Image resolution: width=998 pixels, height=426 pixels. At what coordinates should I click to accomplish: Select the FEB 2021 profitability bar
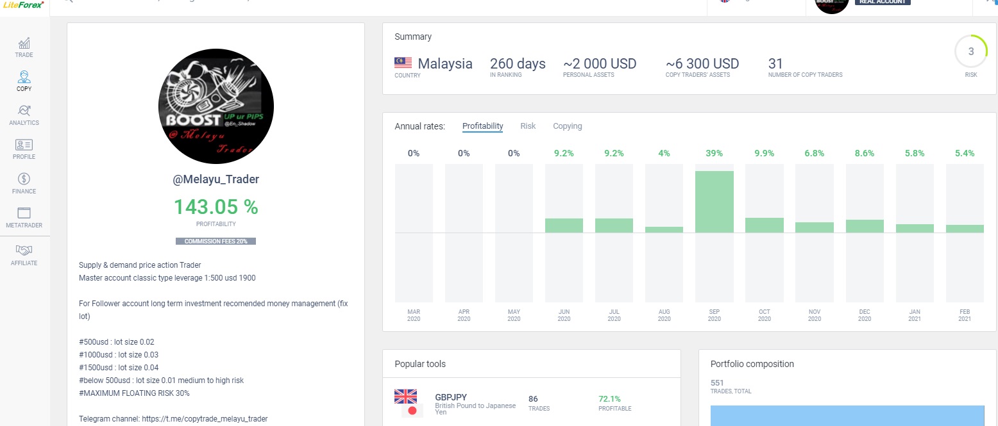(965, 229)
